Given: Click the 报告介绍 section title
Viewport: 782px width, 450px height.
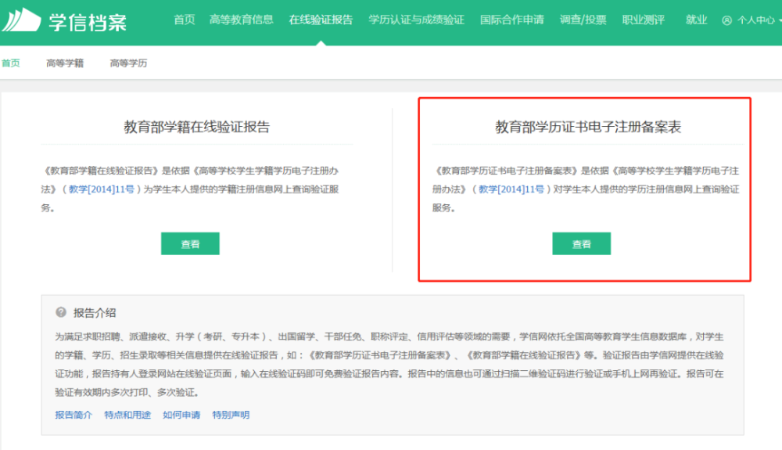Looking at the screenshot, I should pyautogui.click(x=95, y=313).
